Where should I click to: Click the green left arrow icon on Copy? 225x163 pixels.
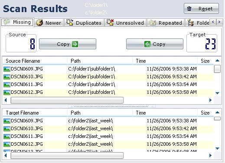click(x=147, y=44)
